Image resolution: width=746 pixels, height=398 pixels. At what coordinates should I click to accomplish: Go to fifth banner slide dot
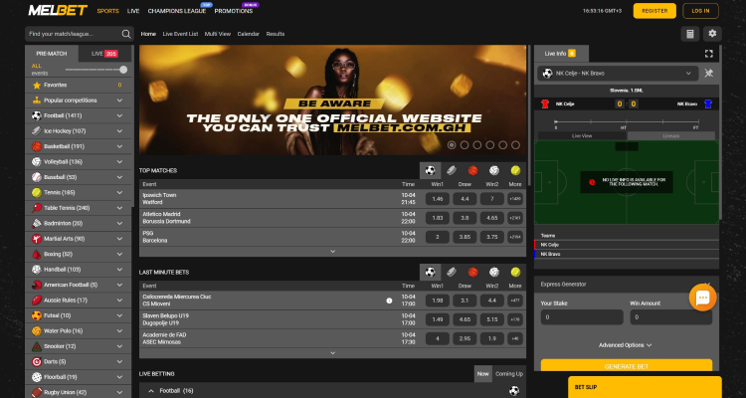click(x=503, y=145)
